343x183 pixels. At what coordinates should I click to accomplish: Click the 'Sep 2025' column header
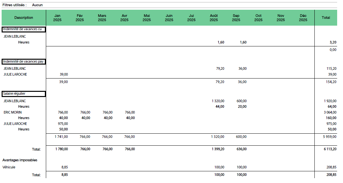point(236,18)
